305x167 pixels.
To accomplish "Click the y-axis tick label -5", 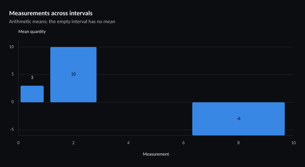I will point(12,130).
